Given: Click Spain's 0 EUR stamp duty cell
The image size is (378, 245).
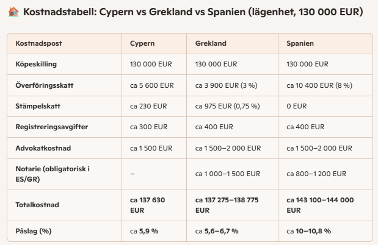Looking at the screenshot, I should click(296, 106).
